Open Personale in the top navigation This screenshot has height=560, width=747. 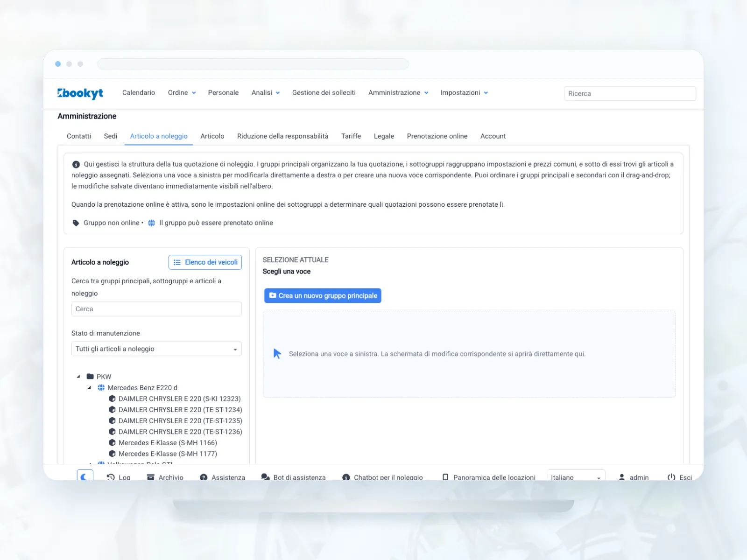pos(223,93)
